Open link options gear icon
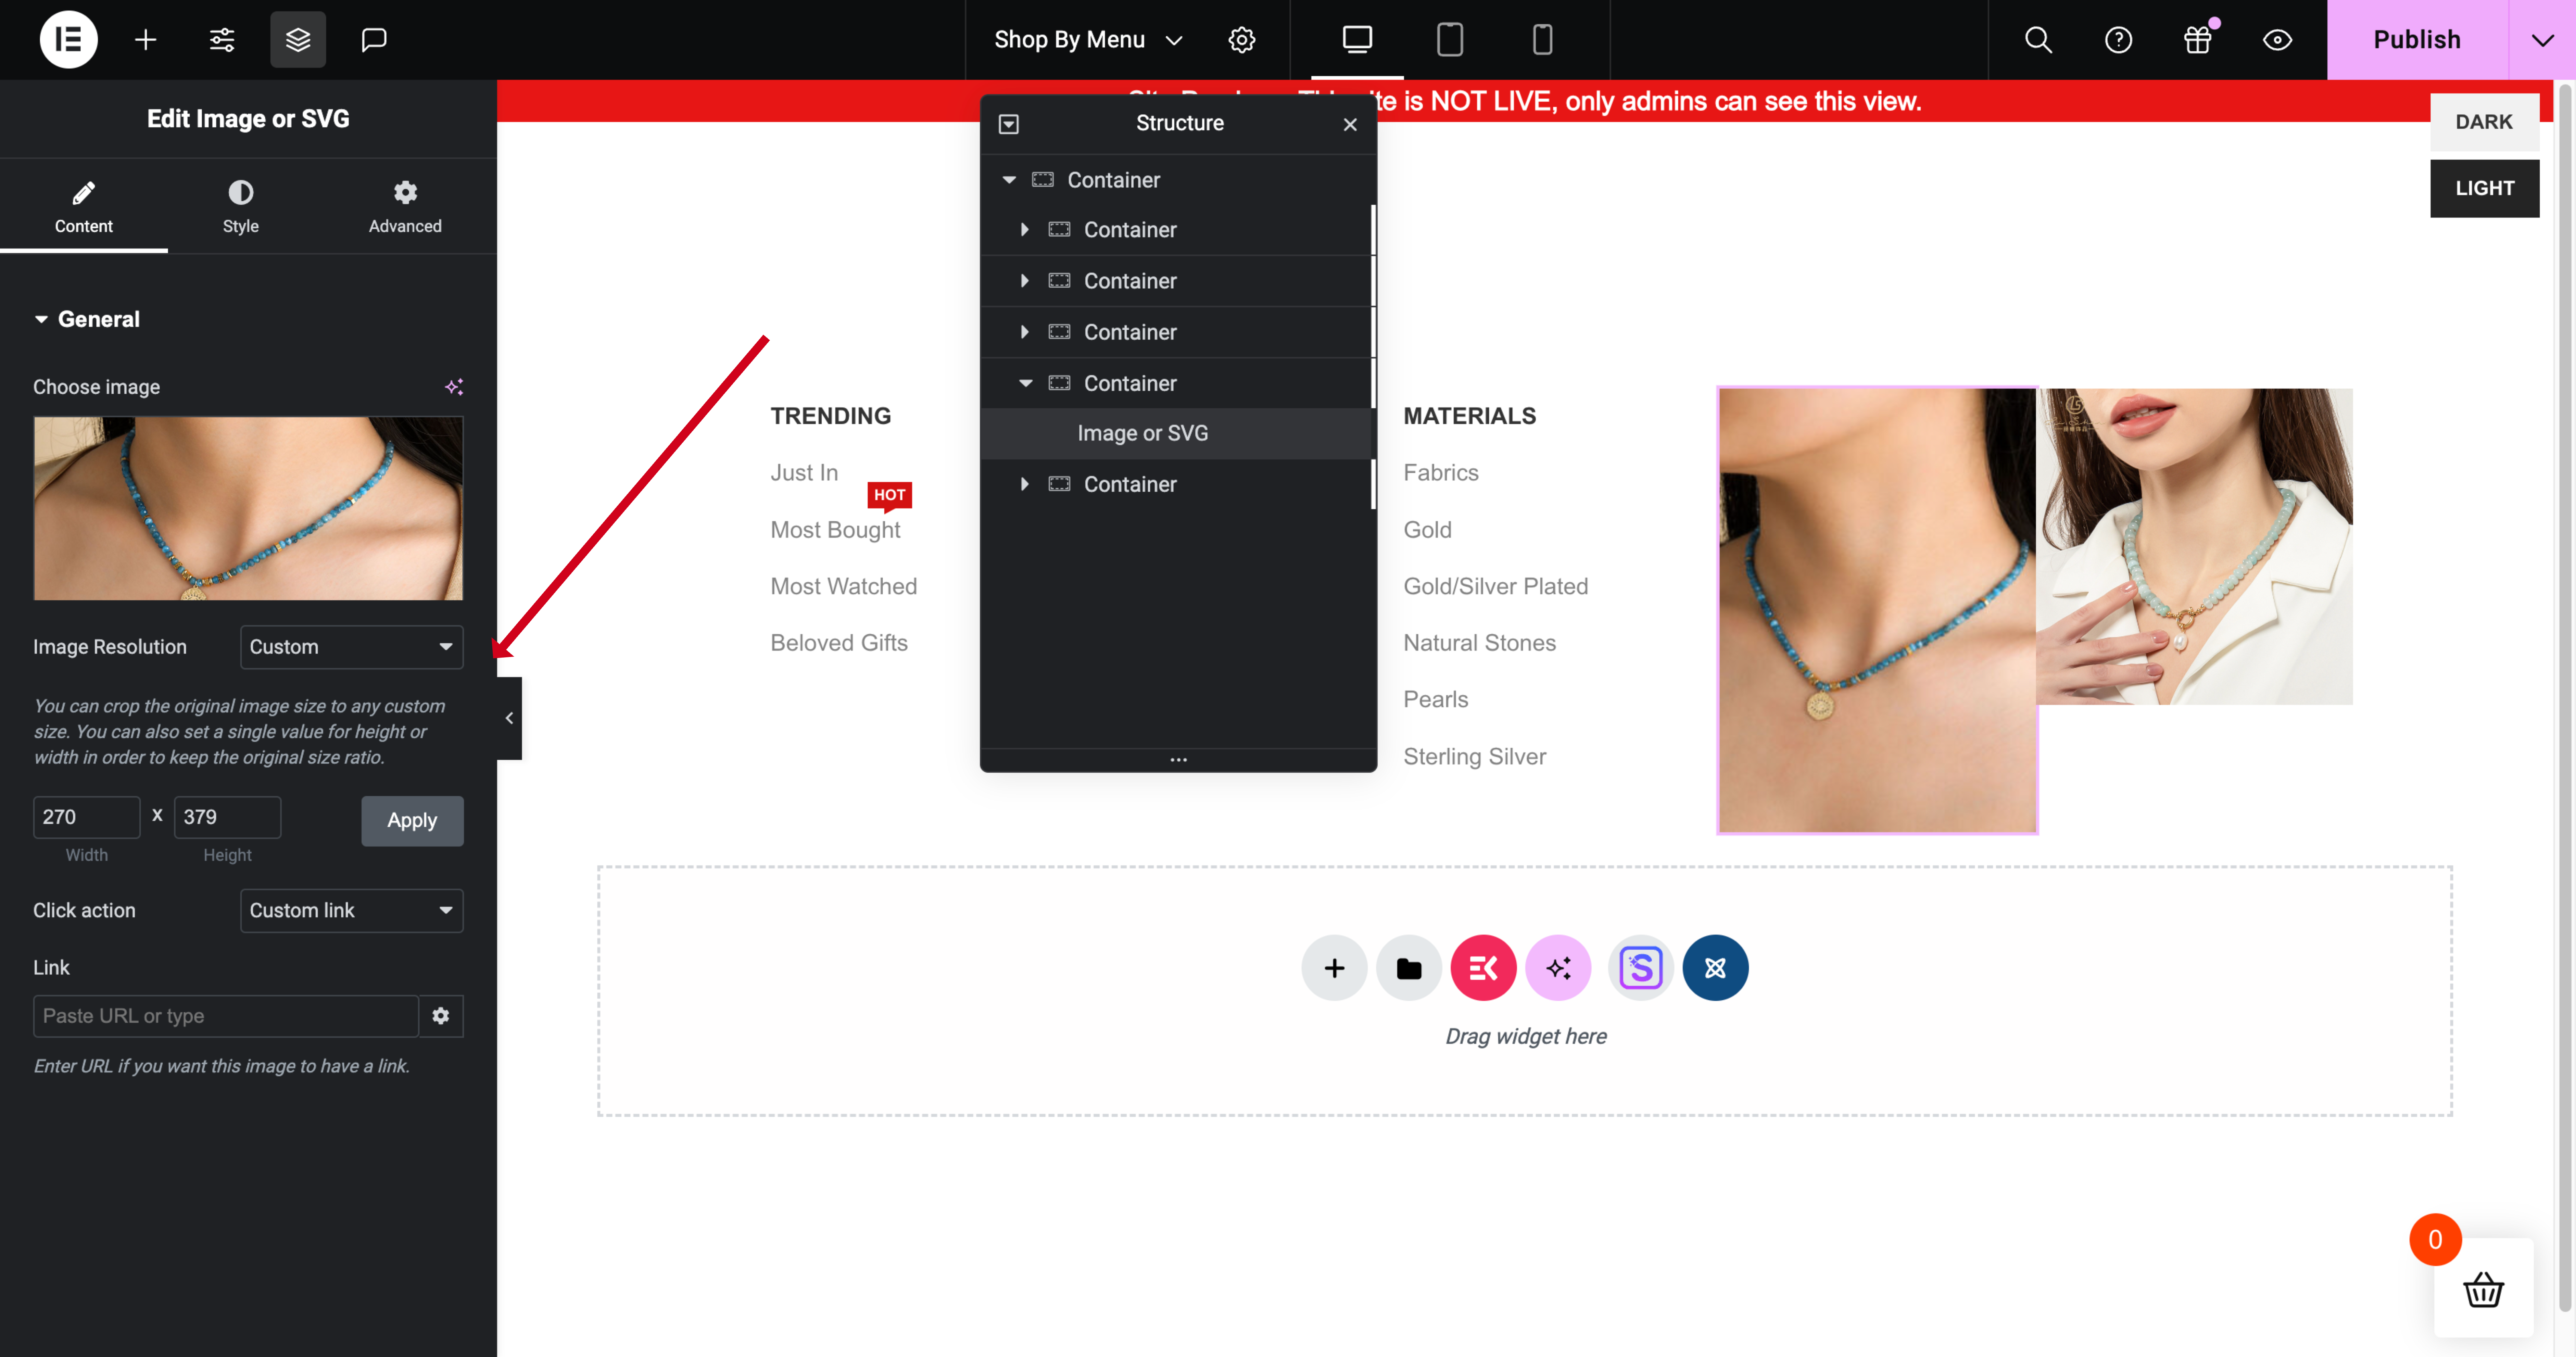The image size is (2576, 1357). tap(441, 1016)
